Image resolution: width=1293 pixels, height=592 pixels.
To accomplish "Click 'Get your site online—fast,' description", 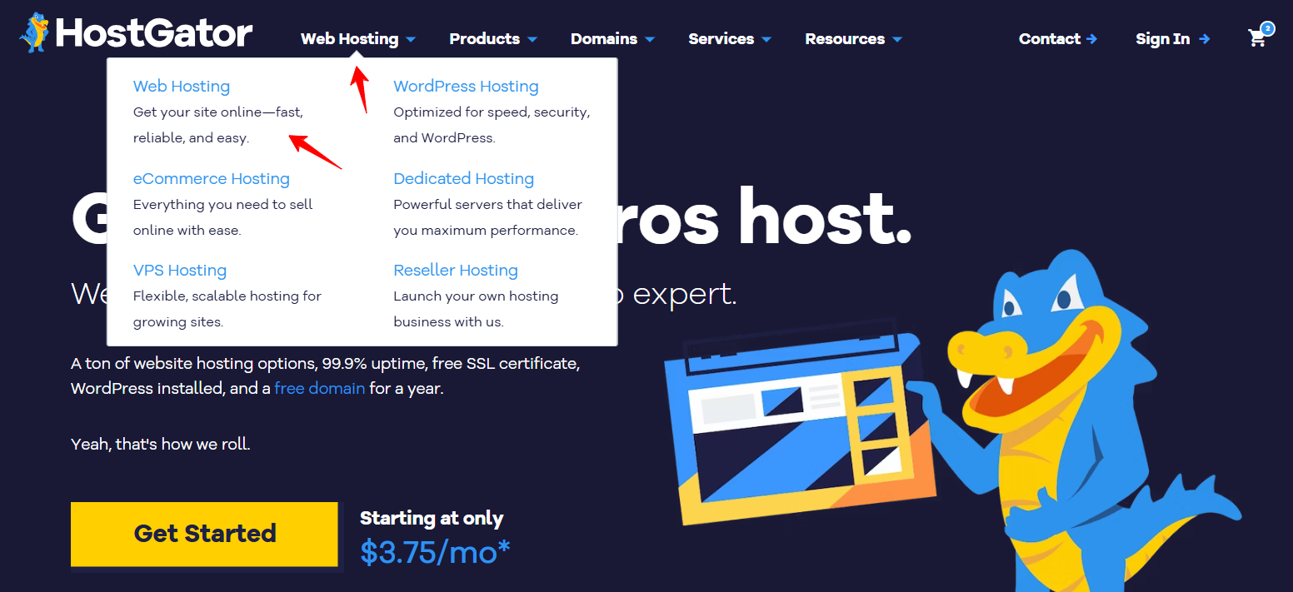I will click(x=218, y=112).
